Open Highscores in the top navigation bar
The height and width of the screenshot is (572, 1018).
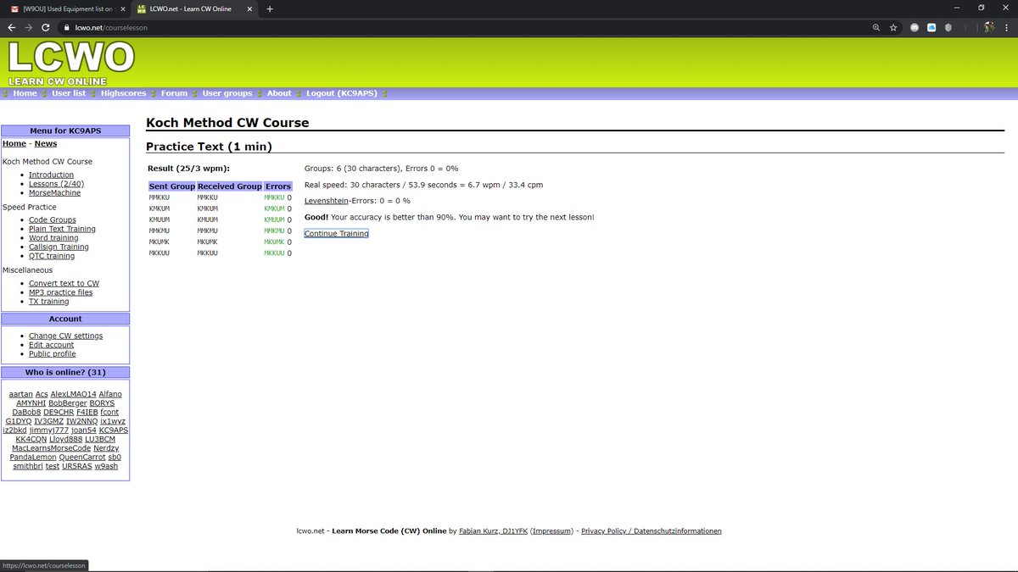click(123, 93)
